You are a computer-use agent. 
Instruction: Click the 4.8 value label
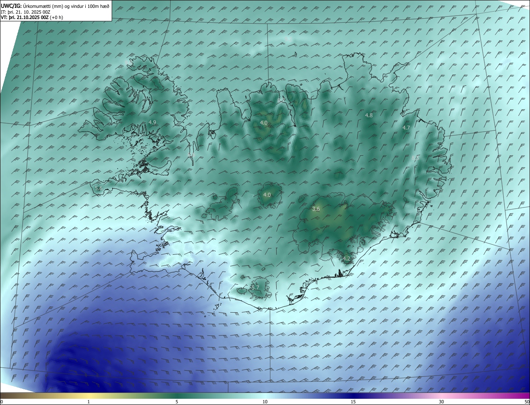click(369, 115)
